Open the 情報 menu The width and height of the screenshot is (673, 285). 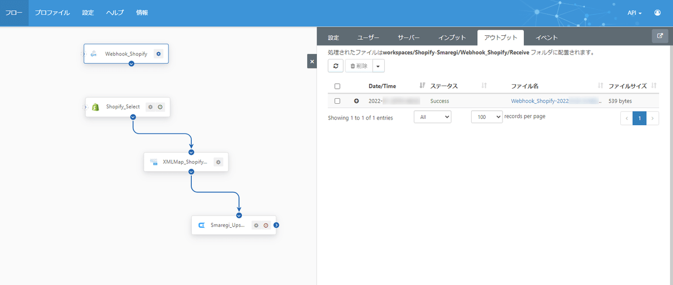(142, 12)
